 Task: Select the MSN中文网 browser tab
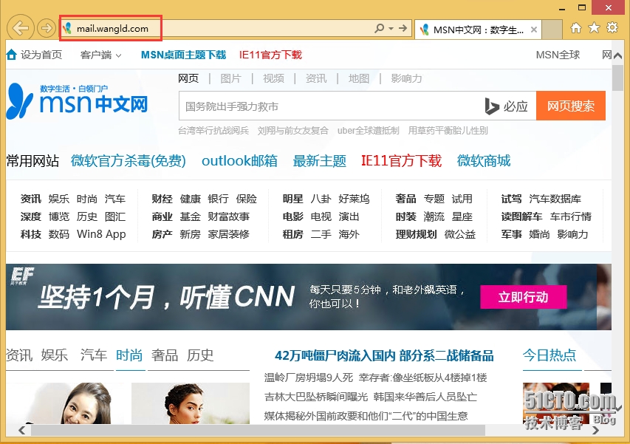pyautogui.click(x=478, y=30)
